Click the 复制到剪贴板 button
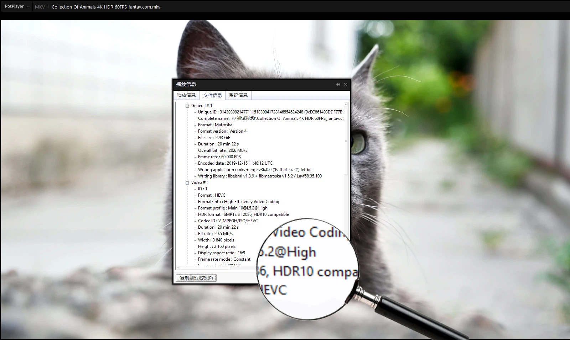This screenshot has width=570, height=340. (196, 278)
